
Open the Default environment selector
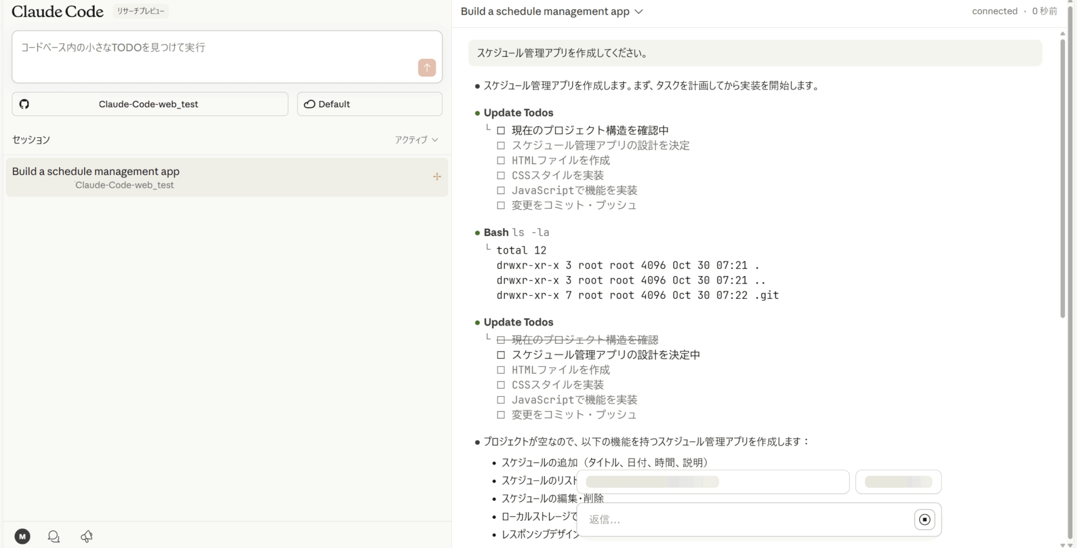369,104
